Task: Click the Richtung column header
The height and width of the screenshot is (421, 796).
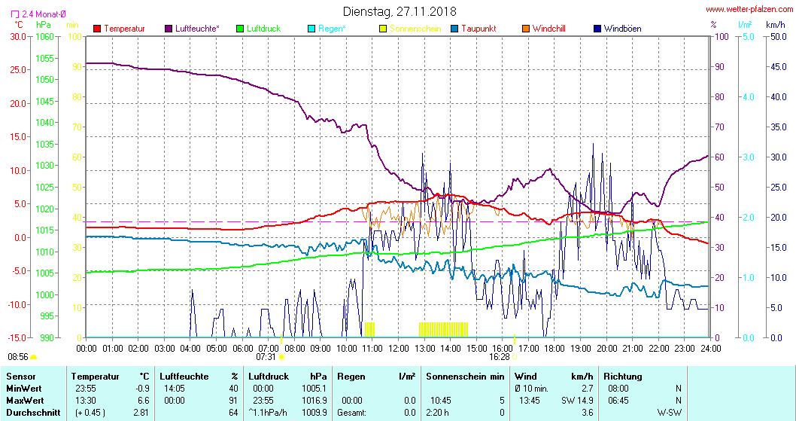Action: 623,377
